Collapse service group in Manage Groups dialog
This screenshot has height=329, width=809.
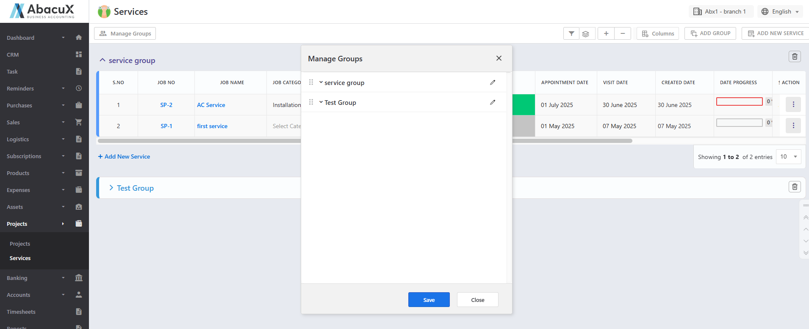pyautogui.click(x=321, y=82)
